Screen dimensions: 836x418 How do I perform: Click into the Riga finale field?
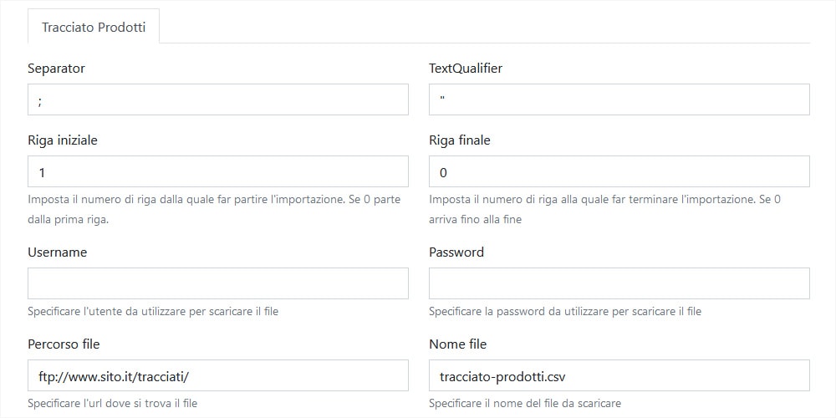(619, 171)
